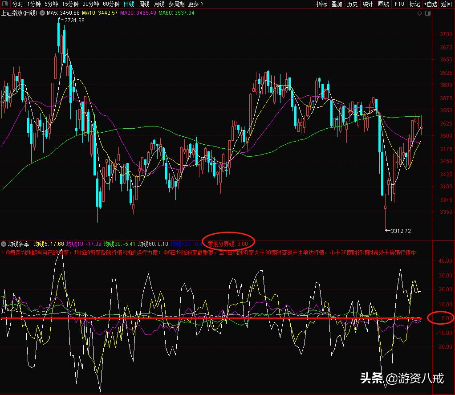Screen dimensions: 455x395
Task: Open the 多周期 multi-period view
Action: (x=177, y=4)
